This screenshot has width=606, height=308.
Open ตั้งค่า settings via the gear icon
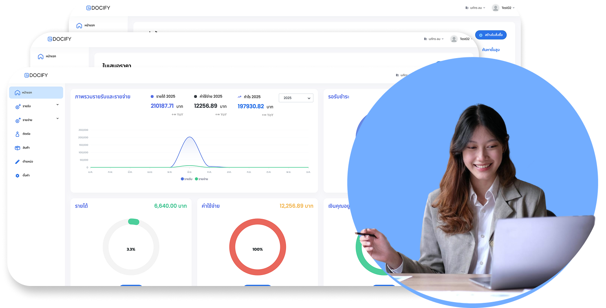[x=16, y=176]
